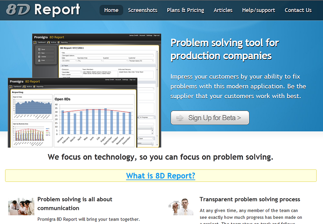Click the Dashboard icon in the Reporting screenshot
Viewport: 323px width, 224px height.
click(11, 86)
